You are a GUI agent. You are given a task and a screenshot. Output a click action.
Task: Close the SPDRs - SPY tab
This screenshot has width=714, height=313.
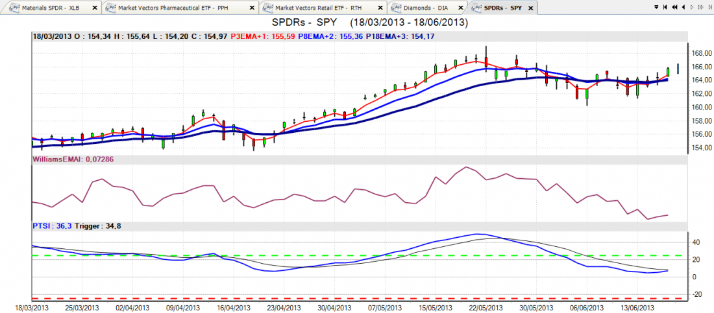click(x=530, y=8)
